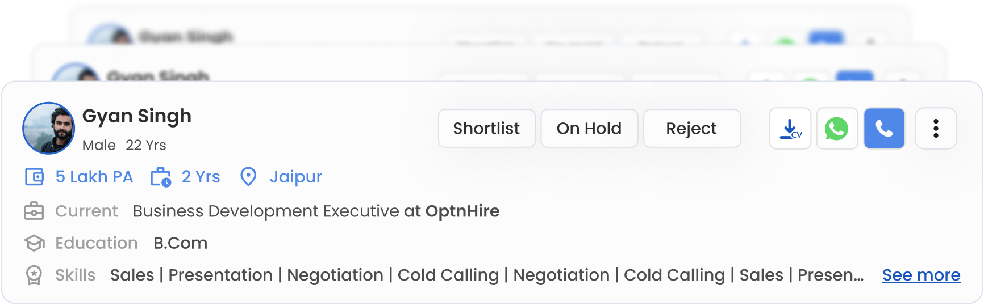984x306 pixels.
Task: Click the Jaipur location text
Action: (295, 177)
